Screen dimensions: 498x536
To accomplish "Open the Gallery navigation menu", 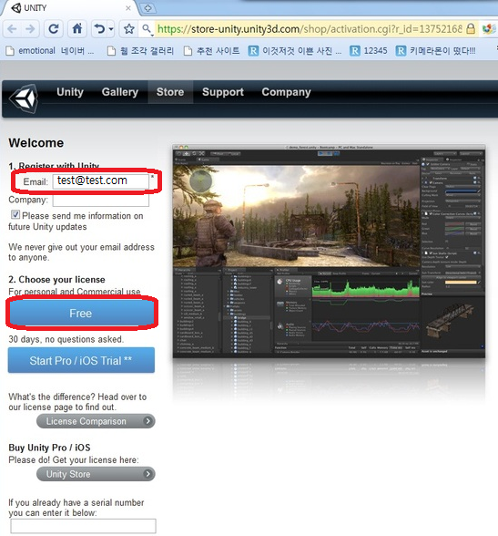I will (x=120, y=92).
